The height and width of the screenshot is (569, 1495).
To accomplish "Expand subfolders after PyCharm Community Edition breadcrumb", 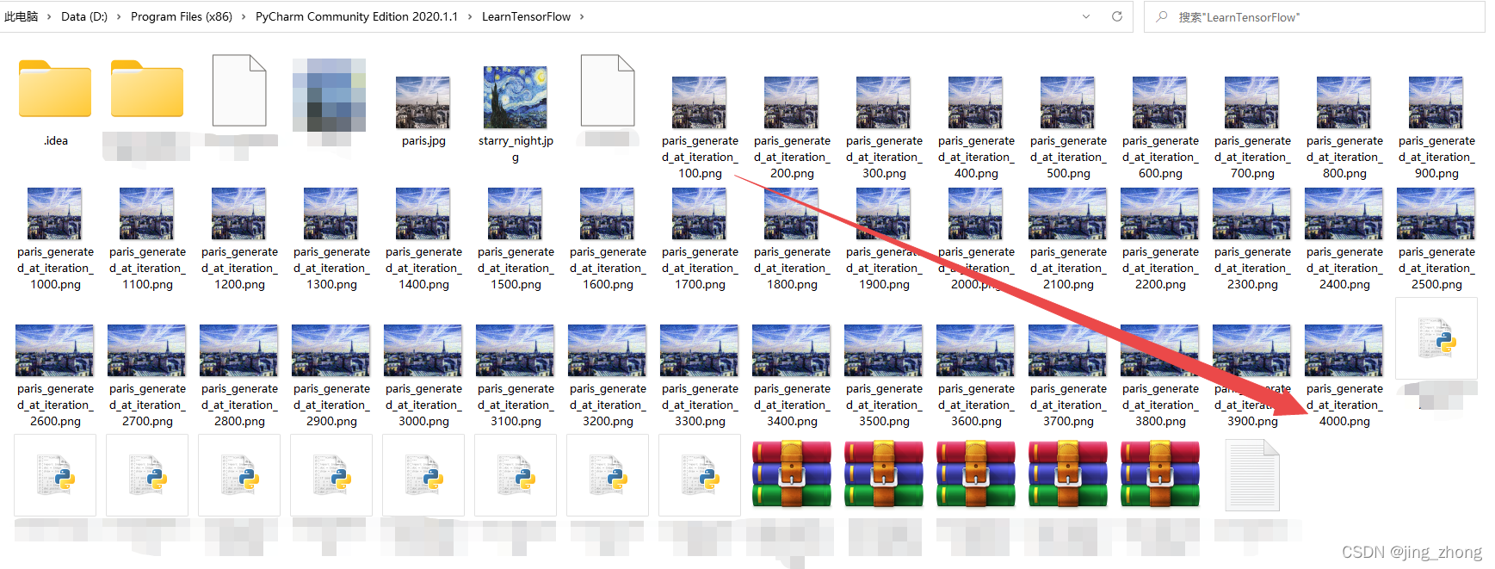I will tap(470, 16).
